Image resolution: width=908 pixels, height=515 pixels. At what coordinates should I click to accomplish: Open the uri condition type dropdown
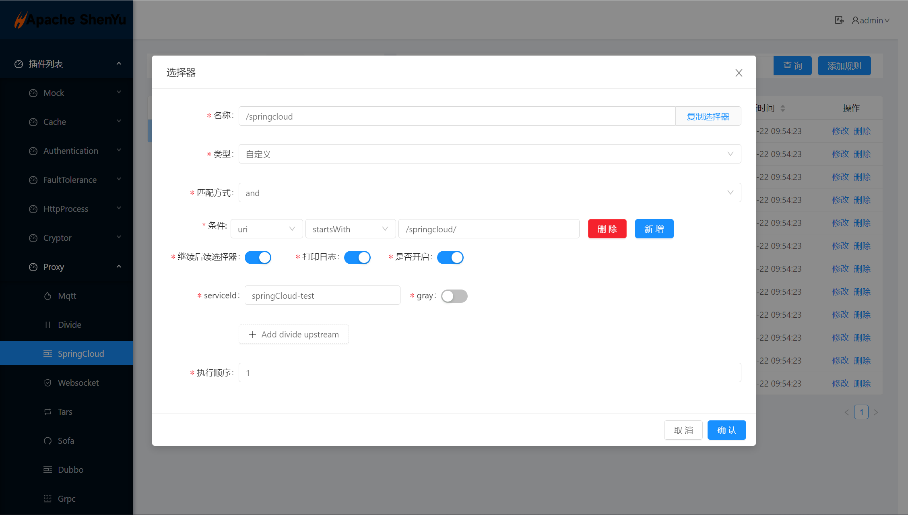[266, 229]
